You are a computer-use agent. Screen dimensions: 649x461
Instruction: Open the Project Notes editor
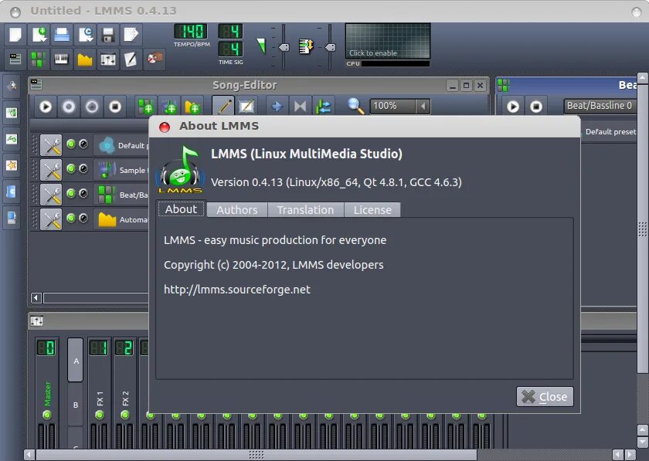tap(133, 59)
